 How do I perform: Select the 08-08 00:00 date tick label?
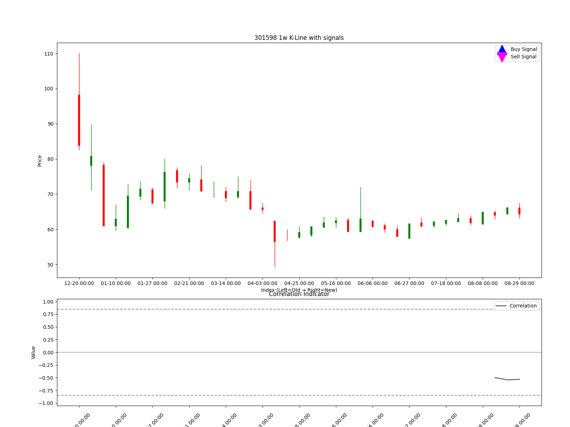[x=483, y=284]
